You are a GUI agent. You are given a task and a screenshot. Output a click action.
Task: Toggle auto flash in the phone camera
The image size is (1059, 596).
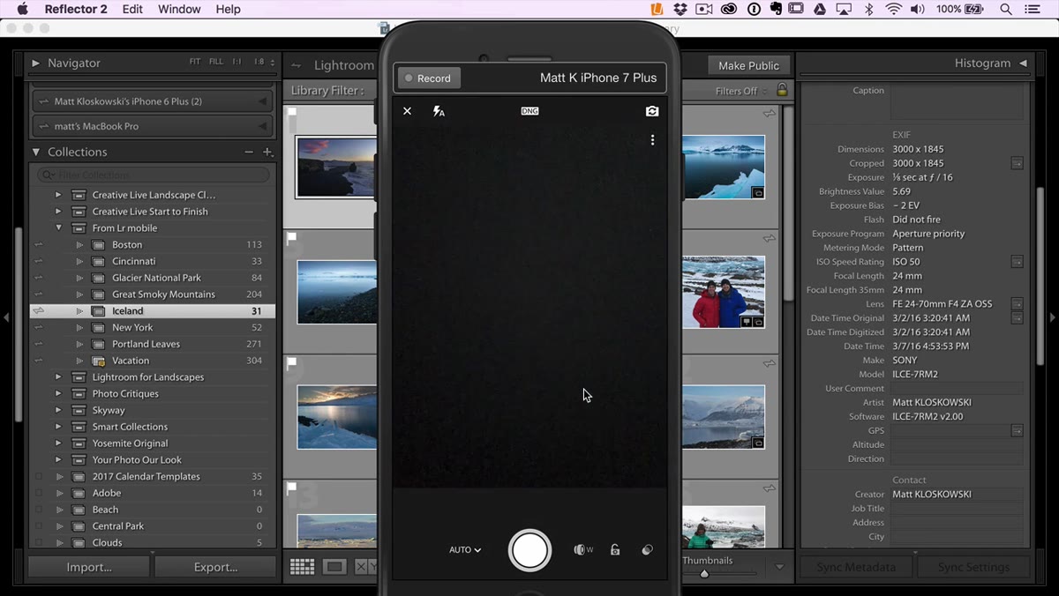pyautogui.click(x=439, y=111)
